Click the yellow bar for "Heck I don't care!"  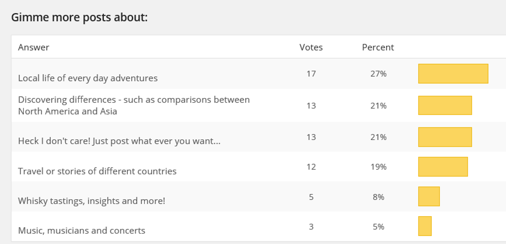(x=445, y=137)
